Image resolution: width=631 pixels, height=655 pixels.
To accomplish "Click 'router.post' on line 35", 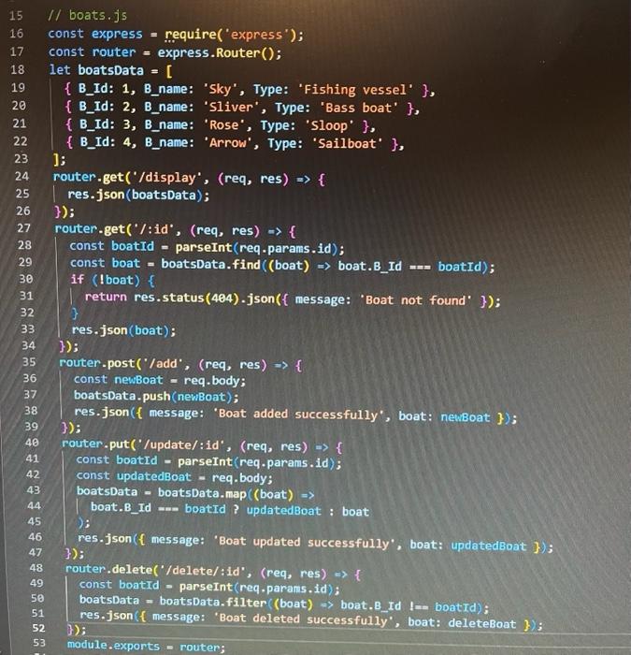I will point(97,363).
